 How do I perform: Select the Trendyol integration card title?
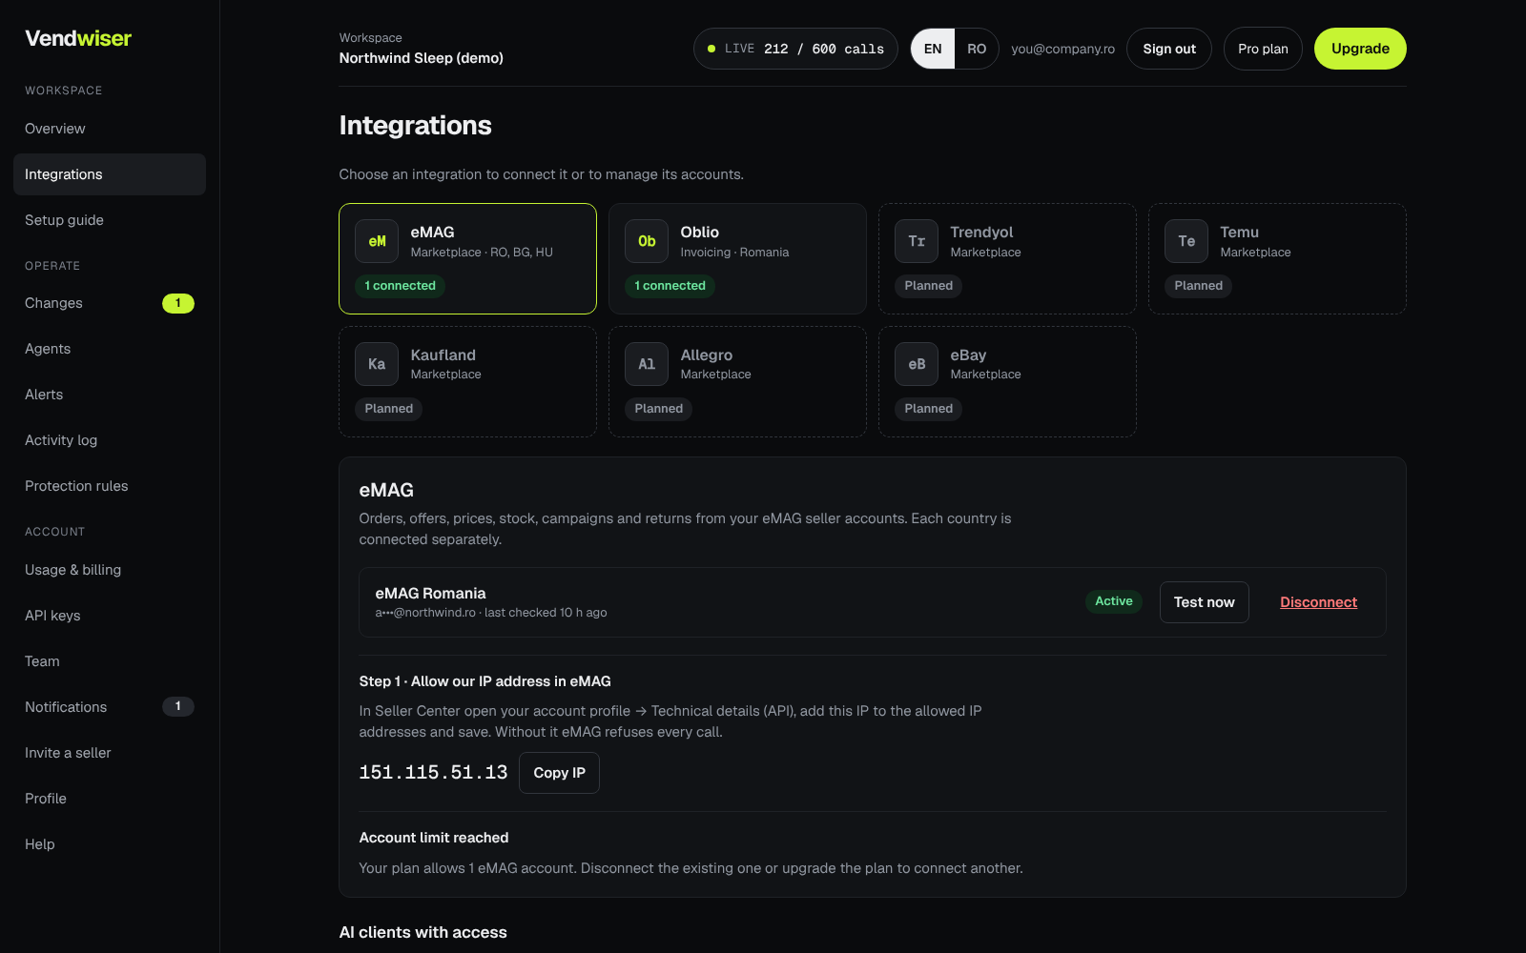tap(981, 233)
